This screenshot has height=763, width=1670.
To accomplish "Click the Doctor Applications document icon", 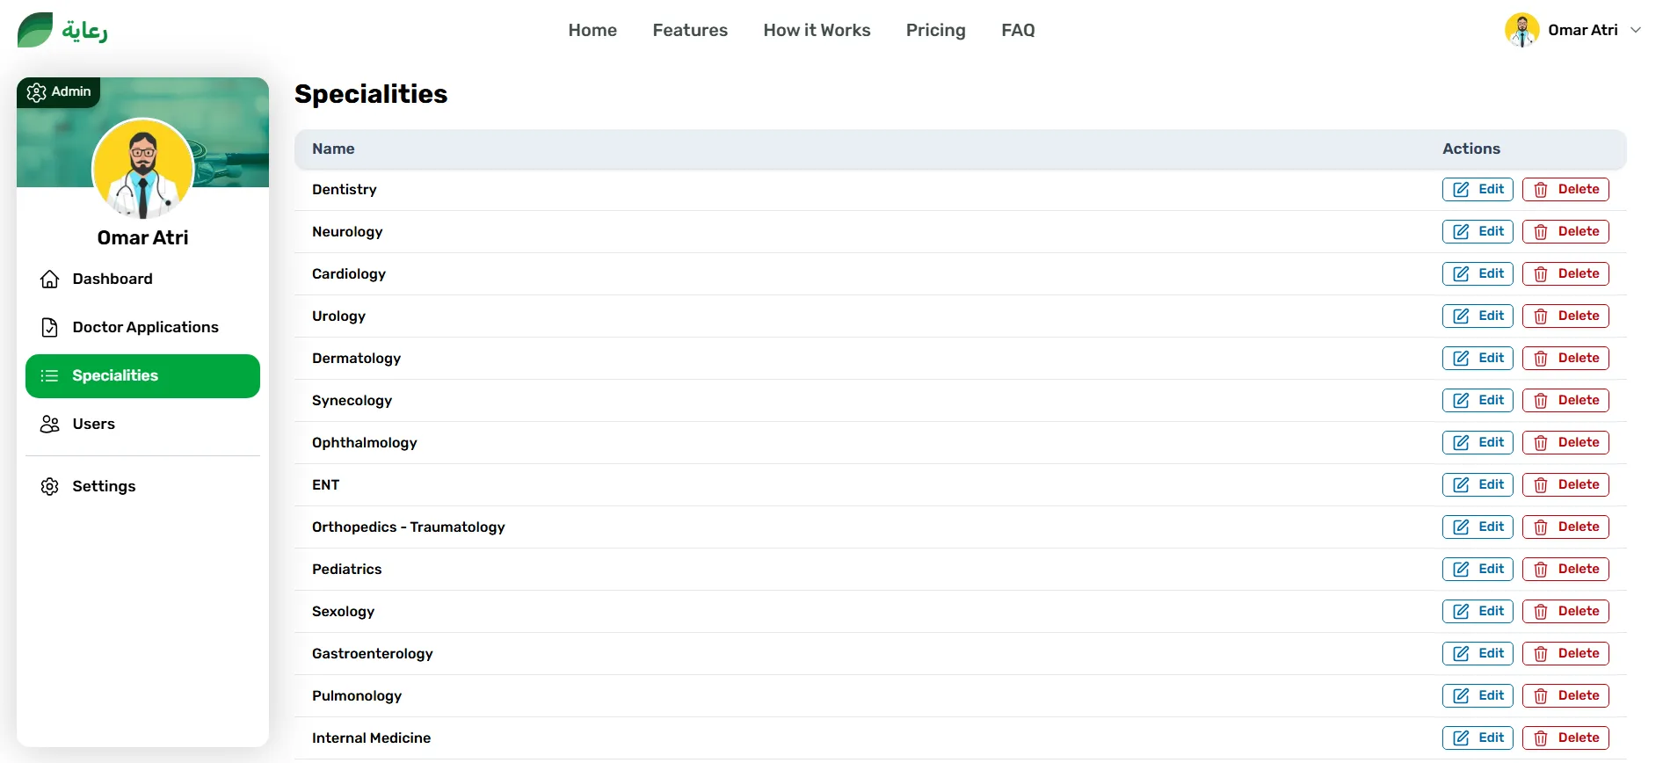I will pyautogui.click(x=50, y=328).
